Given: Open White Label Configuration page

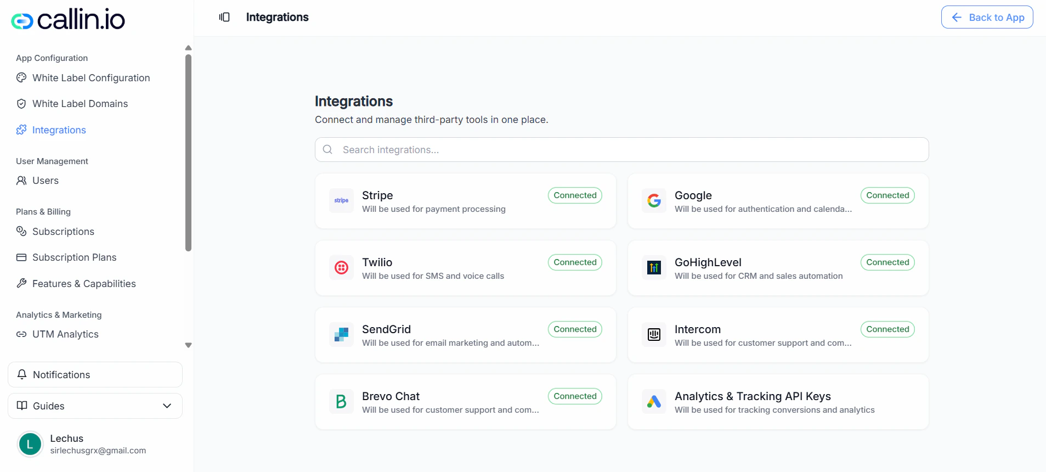Looking at the screenshot, I should 91,78.
